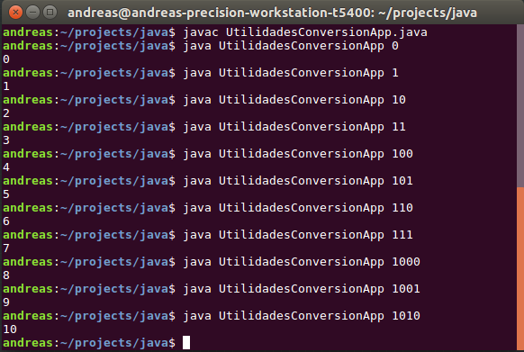Click the output line showing 9
Image resolution: width=524 pixels, height=352 pixels.
pos(6,302)
